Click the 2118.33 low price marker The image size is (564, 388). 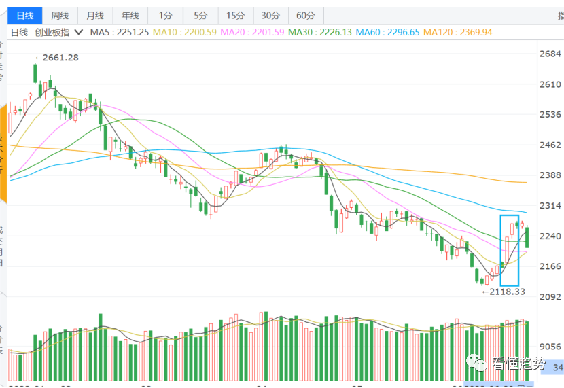pyautogui.click(x=504, y=292)
